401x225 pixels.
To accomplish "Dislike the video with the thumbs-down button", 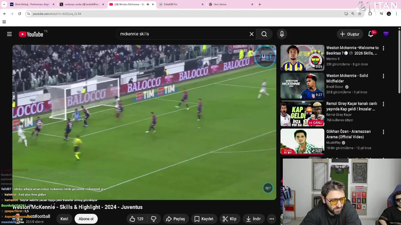I will (x=154, y=219).
